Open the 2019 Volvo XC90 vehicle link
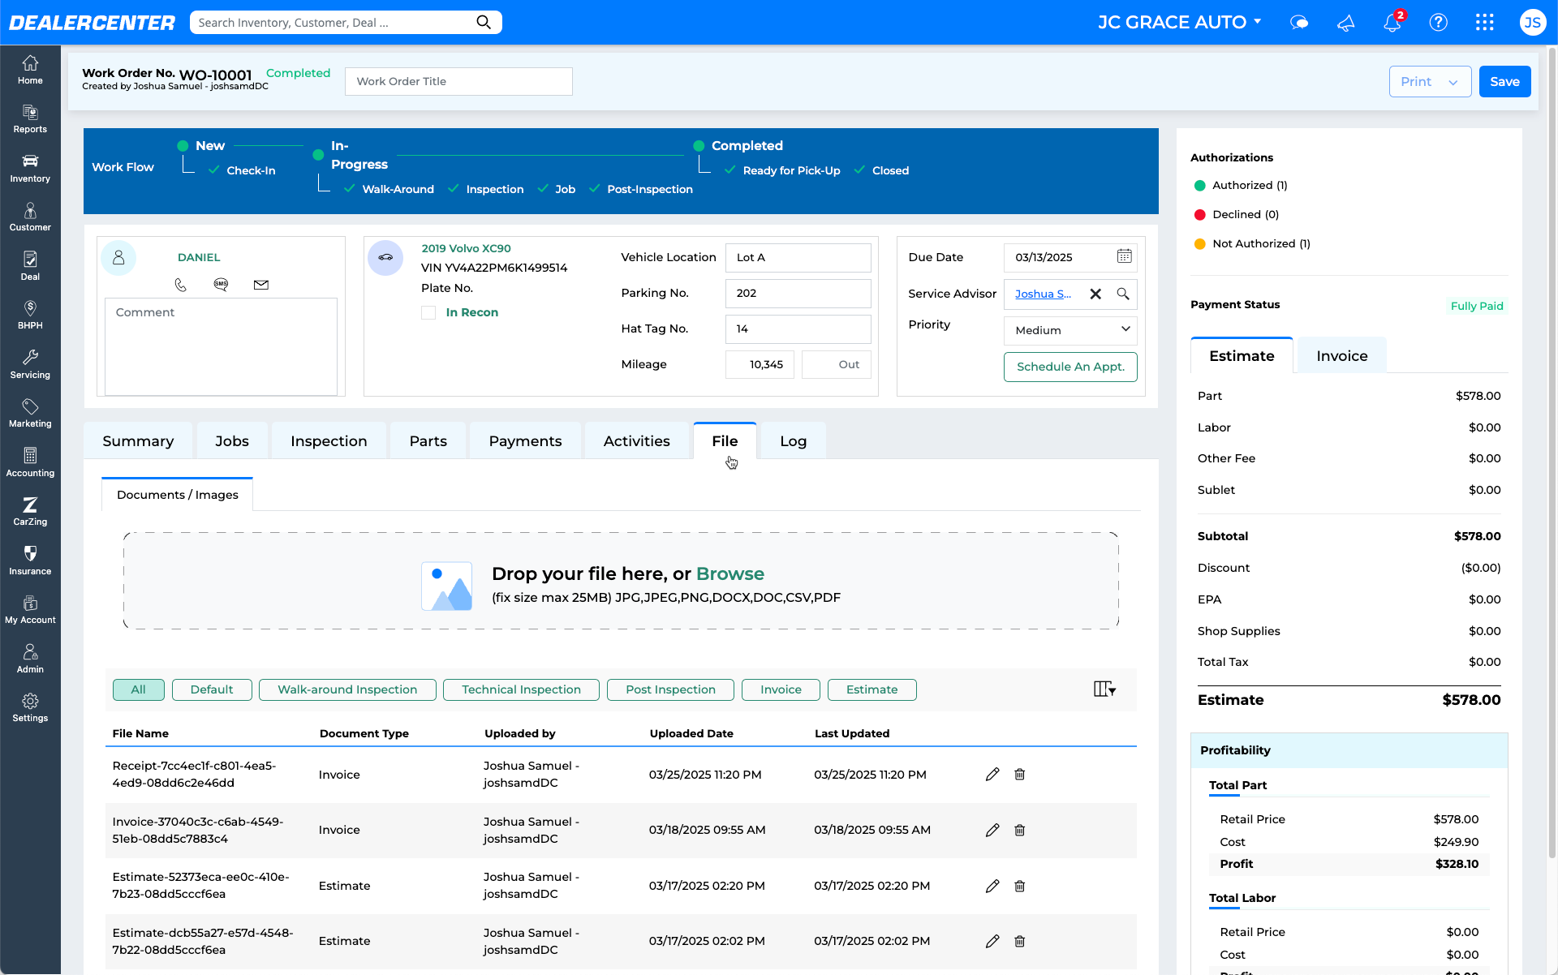 click(466, 248)
